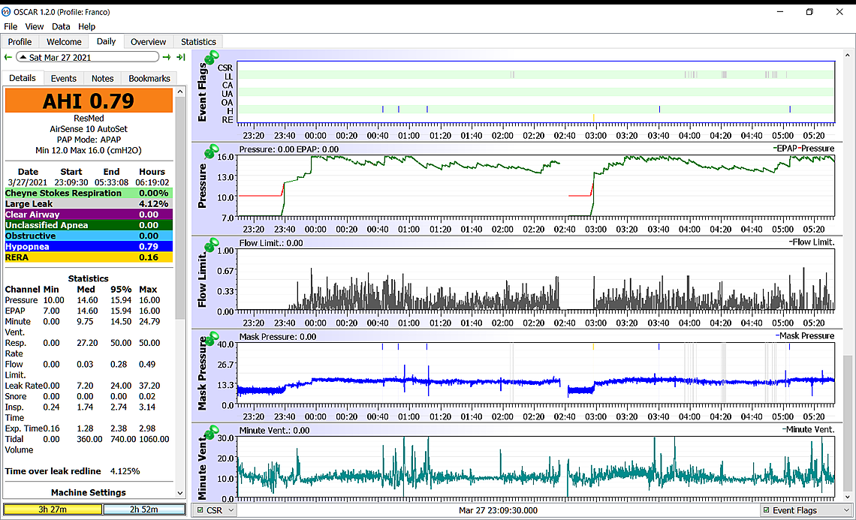
Task: Open the View menu
Action: (x=34, y=26)
